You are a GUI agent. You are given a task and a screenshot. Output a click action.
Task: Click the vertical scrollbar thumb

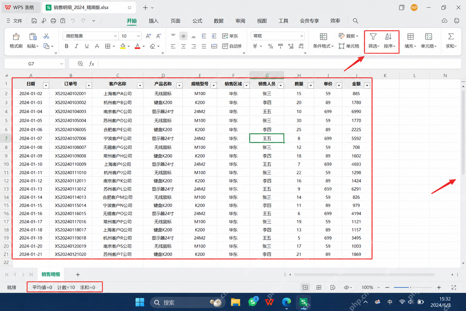pos(463,132)
